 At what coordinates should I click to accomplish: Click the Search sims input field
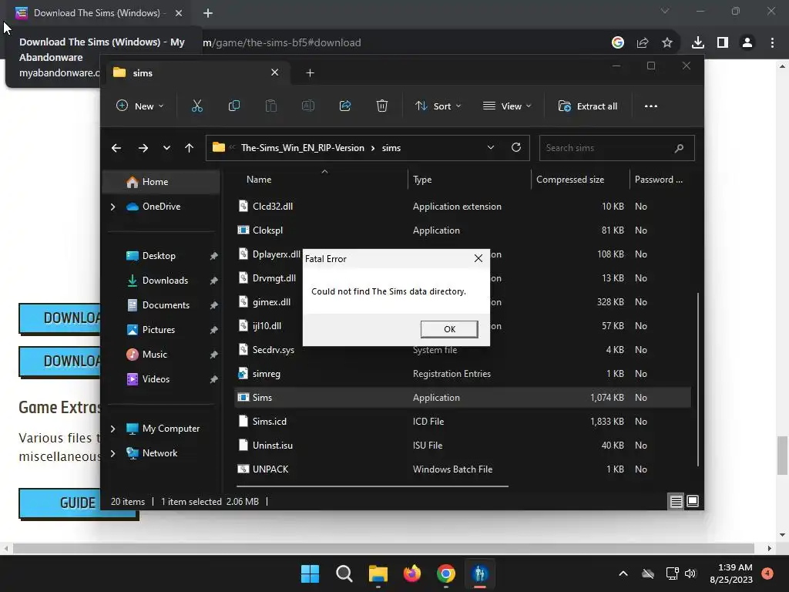click(x=616, y=148)
